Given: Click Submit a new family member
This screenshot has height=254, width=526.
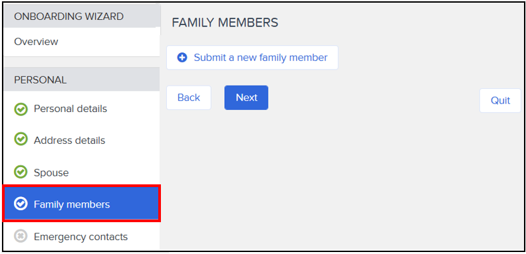Looking at the screenshot, I should pyautogui.click(x=252, y=58).
